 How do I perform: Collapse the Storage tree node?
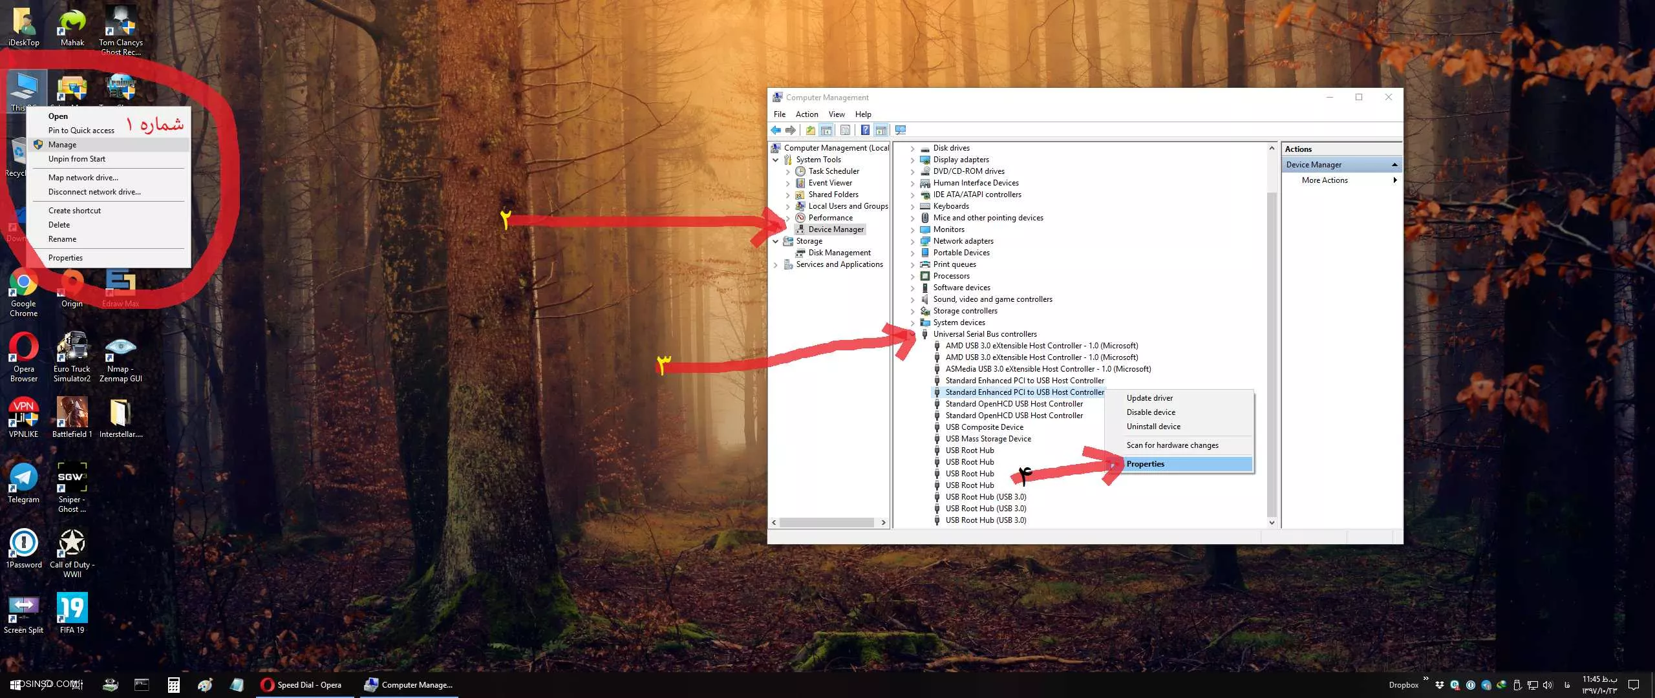pos(776,241)
